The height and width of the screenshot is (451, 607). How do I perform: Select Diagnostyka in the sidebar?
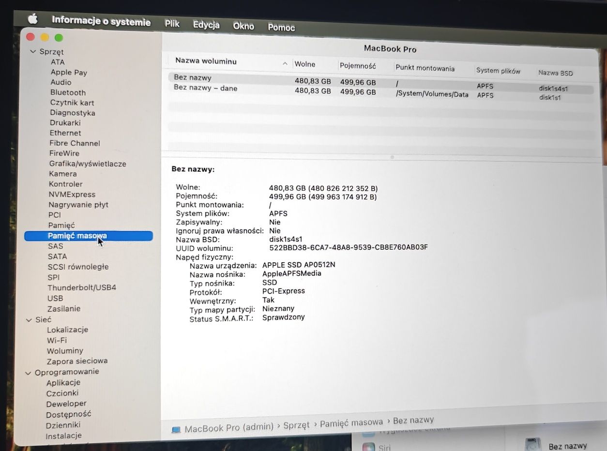click(73, 113)
